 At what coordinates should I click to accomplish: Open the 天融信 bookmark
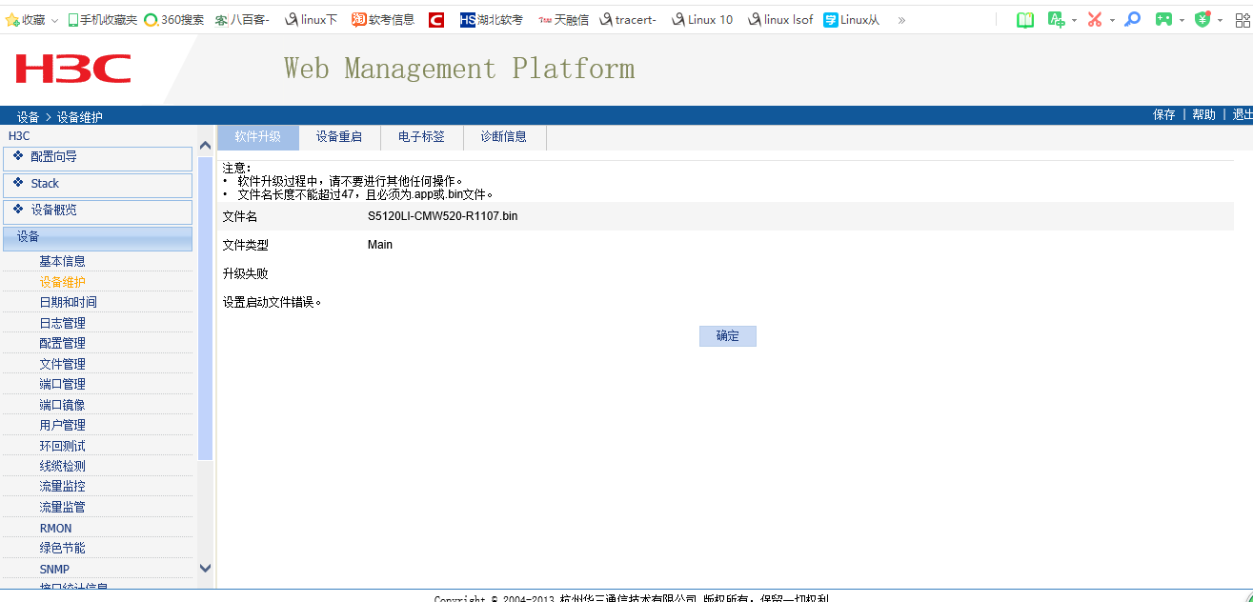point(563,20)
